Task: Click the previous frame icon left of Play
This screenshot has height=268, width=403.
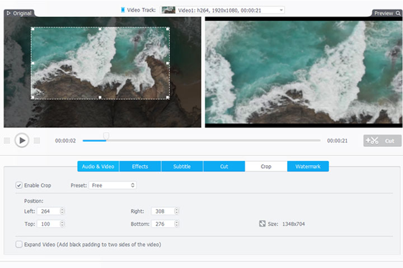Action: [7, 141]
